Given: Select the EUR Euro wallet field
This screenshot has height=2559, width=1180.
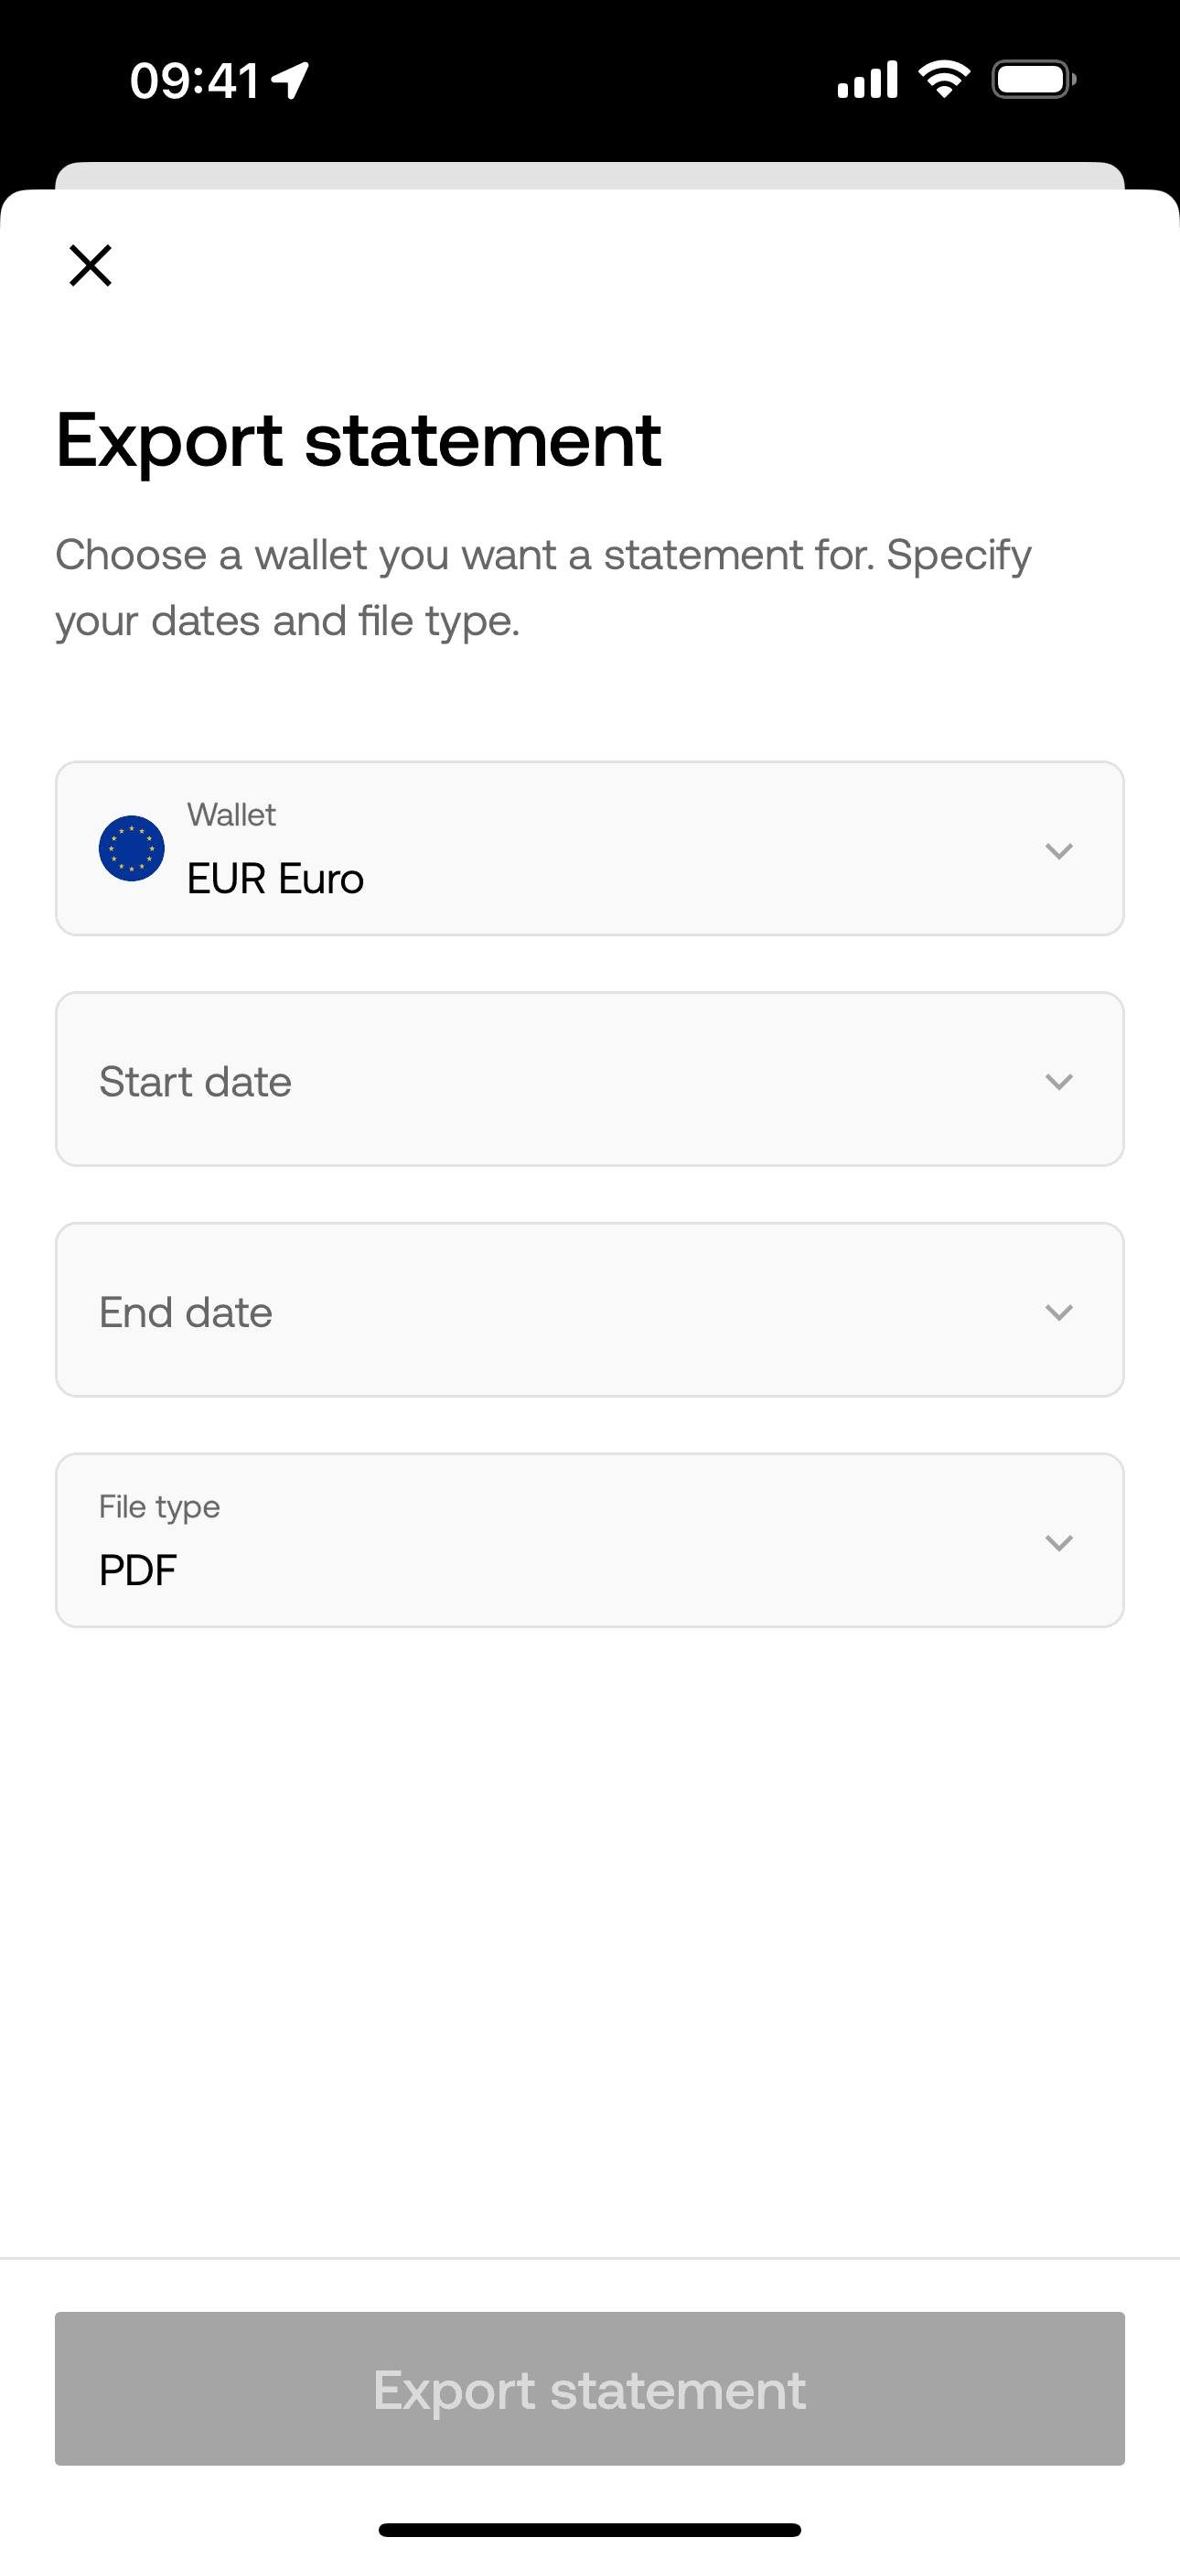Looking at the screenshot, I should pyautogui.click(x=275, y=880).
